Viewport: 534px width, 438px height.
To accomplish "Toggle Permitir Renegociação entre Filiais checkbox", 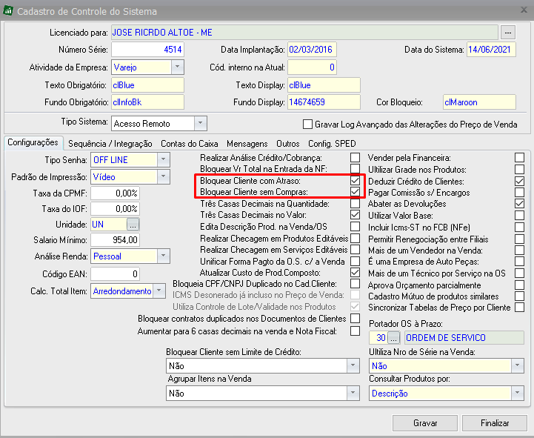I will click(x=519, y=239).
